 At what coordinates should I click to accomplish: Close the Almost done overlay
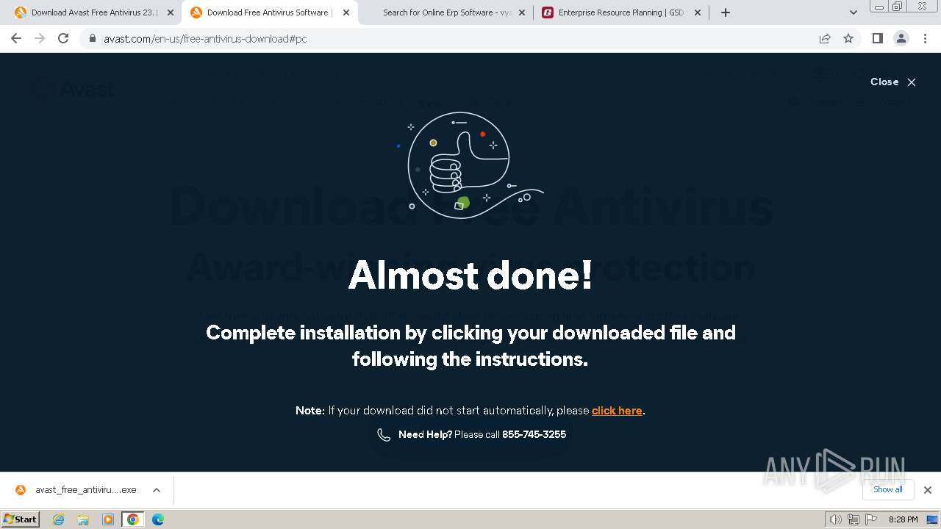coord(893,82)
